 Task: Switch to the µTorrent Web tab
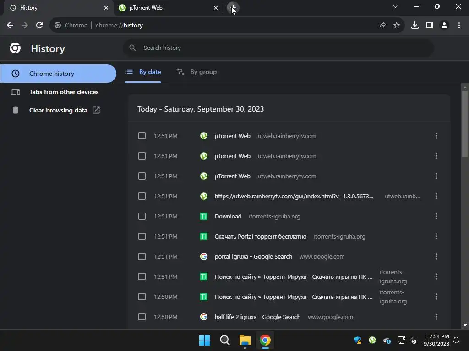point(168,8)
